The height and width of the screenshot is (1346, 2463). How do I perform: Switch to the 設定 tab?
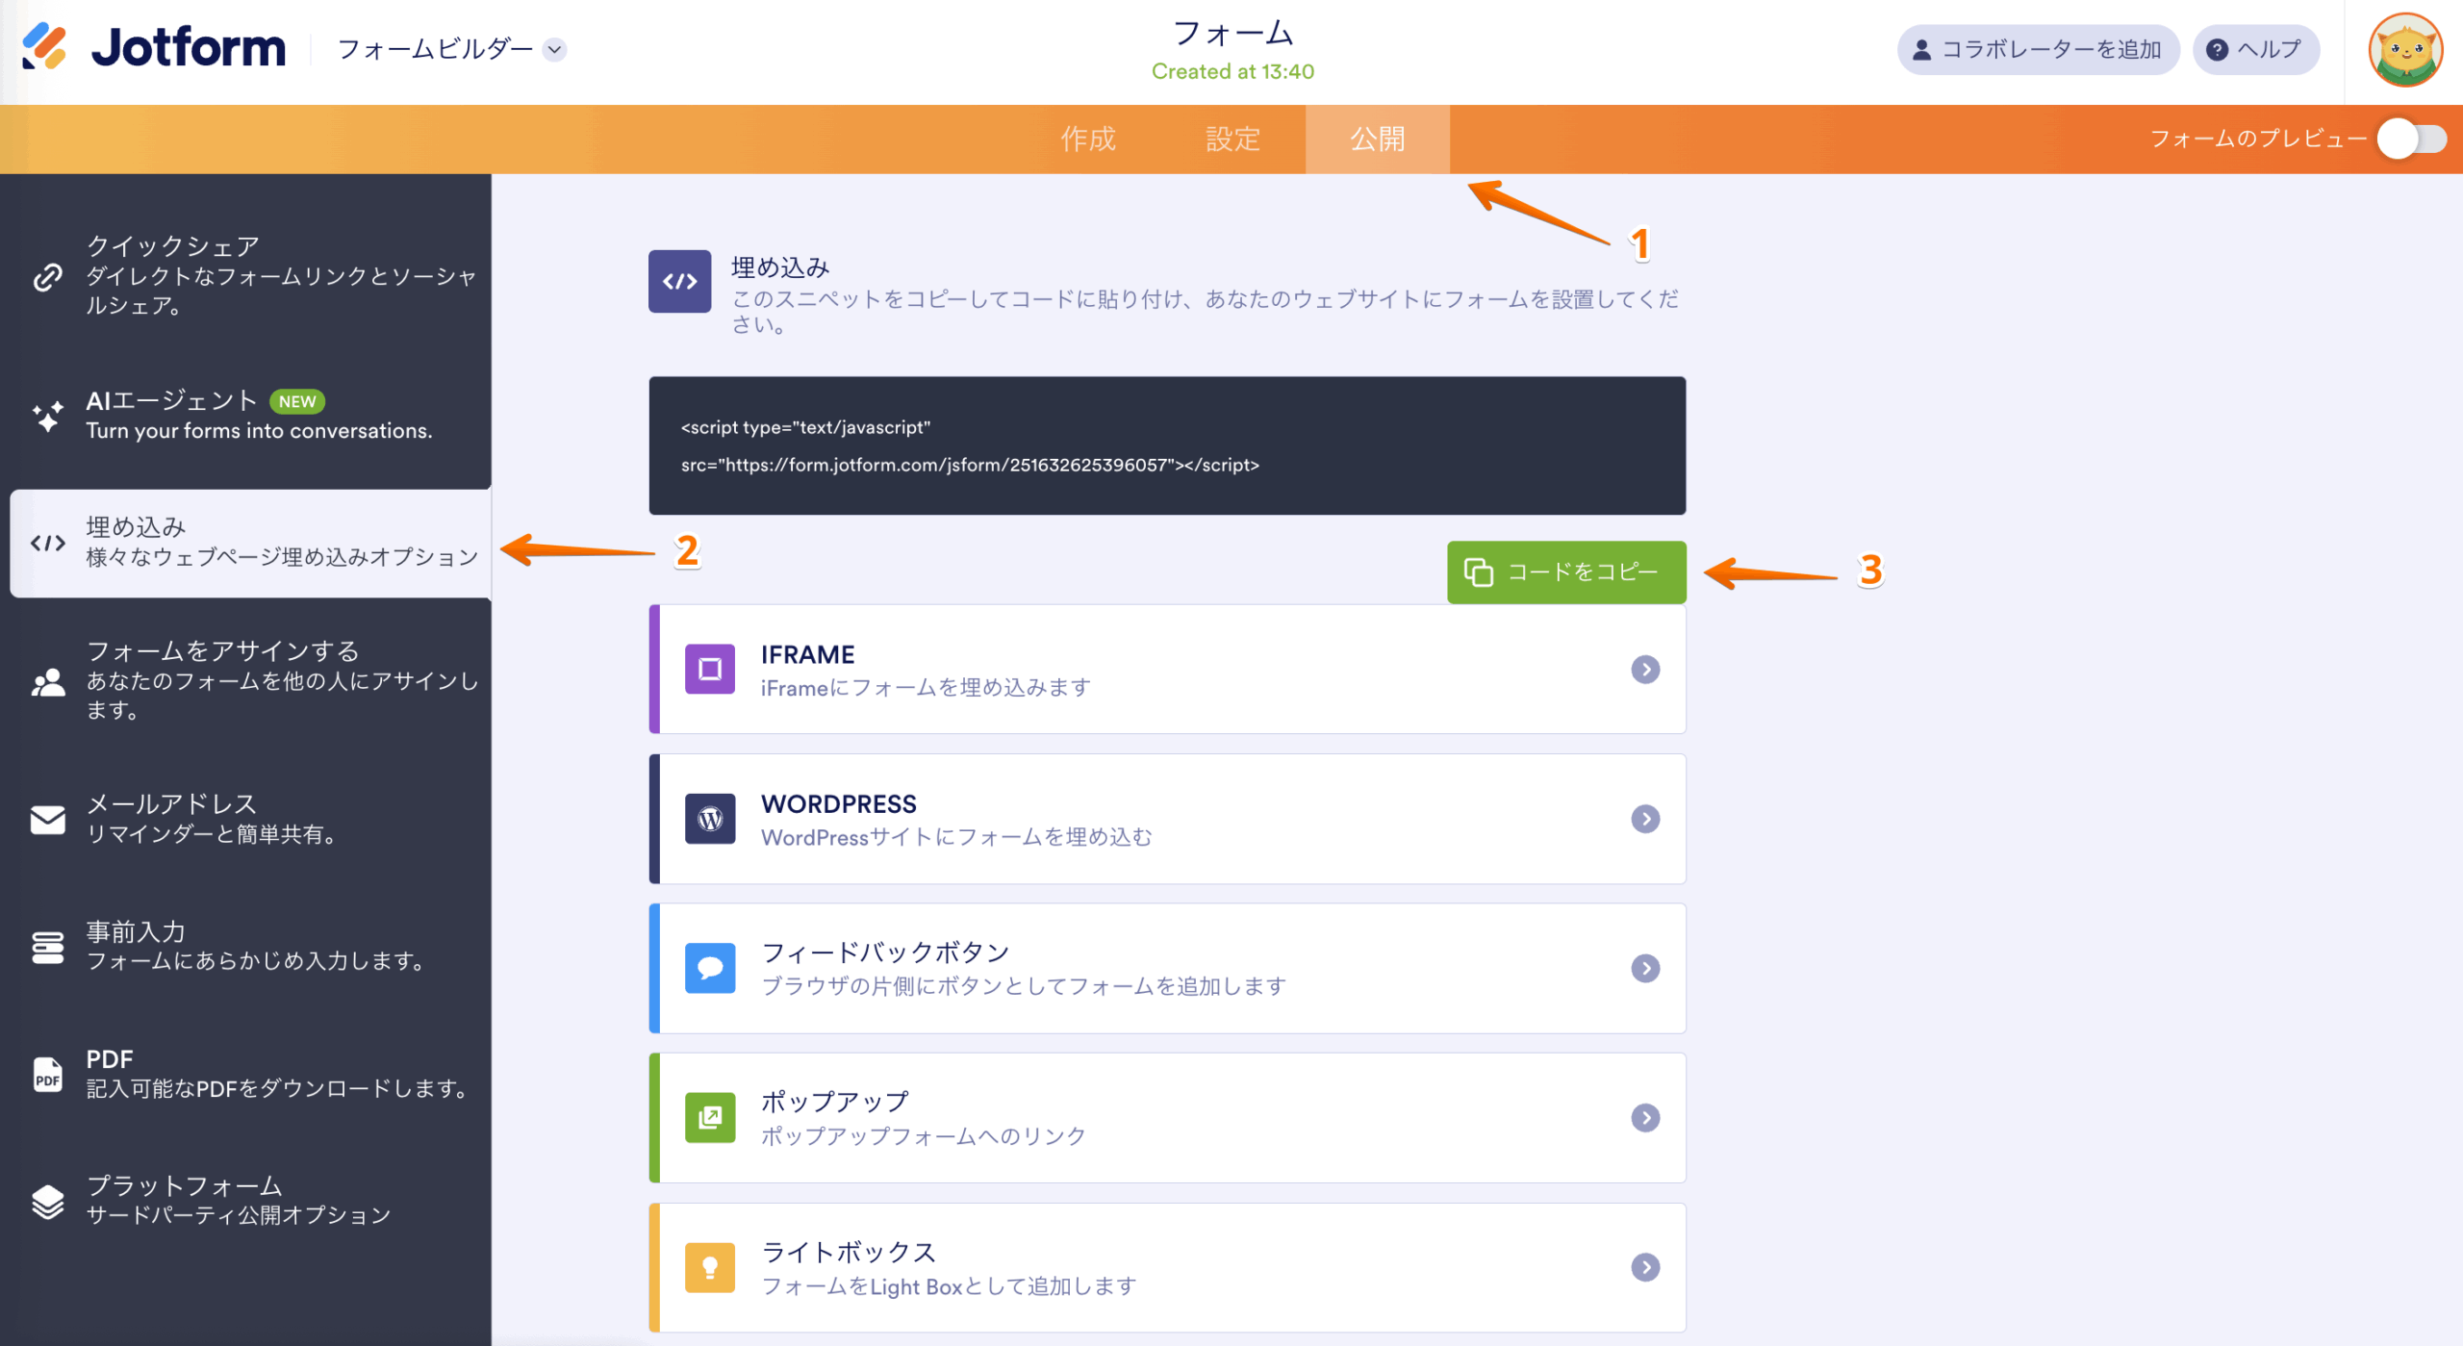pyautogui.click(x=1232, y=139)
